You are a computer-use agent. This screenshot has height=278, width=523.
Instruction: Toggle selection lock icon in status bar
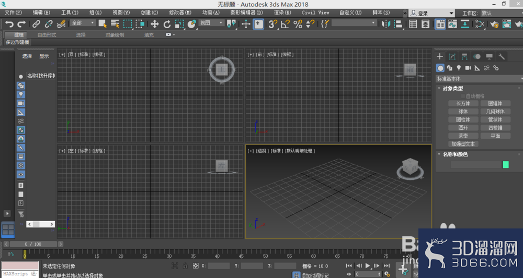click(185, 265)
